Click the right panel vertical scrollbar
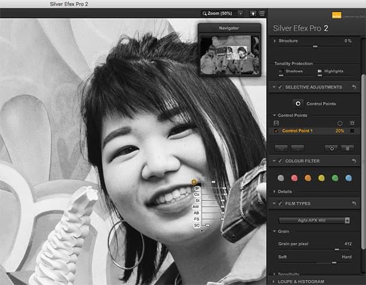The height and width of the screenshot is (285, 366). (363, 162)
